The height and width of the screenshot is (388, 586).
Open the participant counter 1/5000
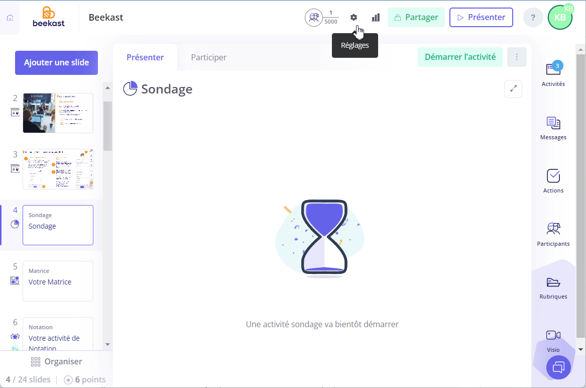click(322, 17)
